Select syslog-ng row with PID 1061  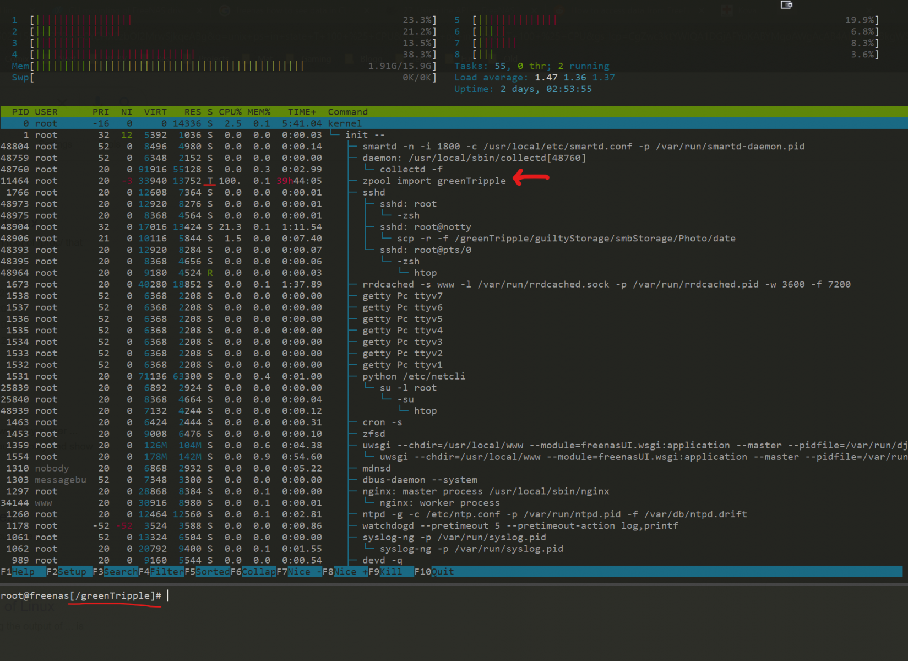tap(454, 538)
